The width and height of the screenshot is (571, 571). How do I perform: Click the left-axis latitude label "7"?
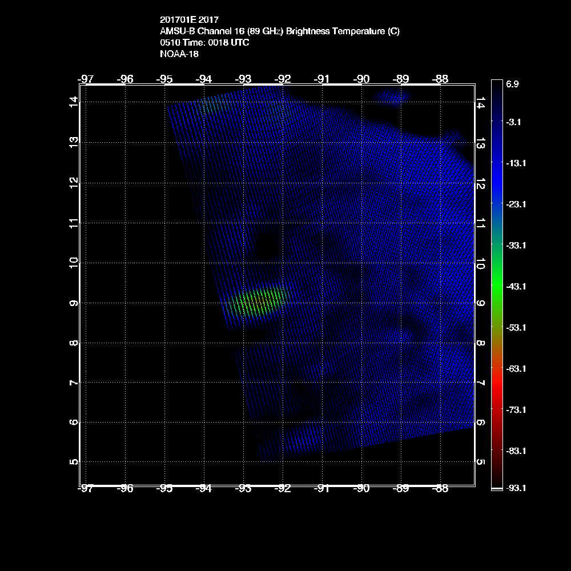[x=74, y=383]
